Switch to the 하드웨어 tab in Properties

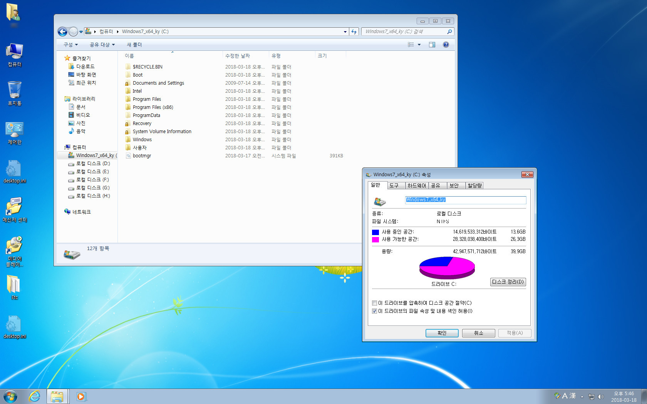417,185
